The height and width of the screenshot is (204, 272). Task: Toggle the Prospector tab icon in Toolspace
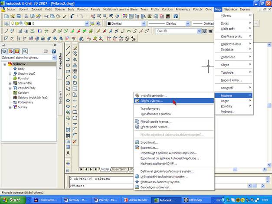pos(4,51)
